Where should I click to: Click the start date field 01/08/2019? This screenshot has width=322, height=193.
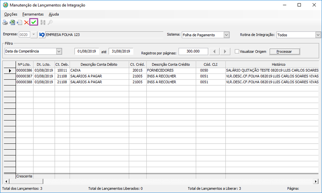click(x=87, y=51)
